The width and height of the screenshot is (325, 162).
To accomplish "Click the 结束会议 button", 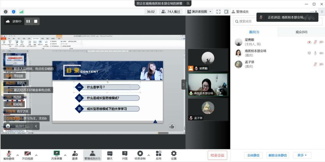I will tap(217, 155).
